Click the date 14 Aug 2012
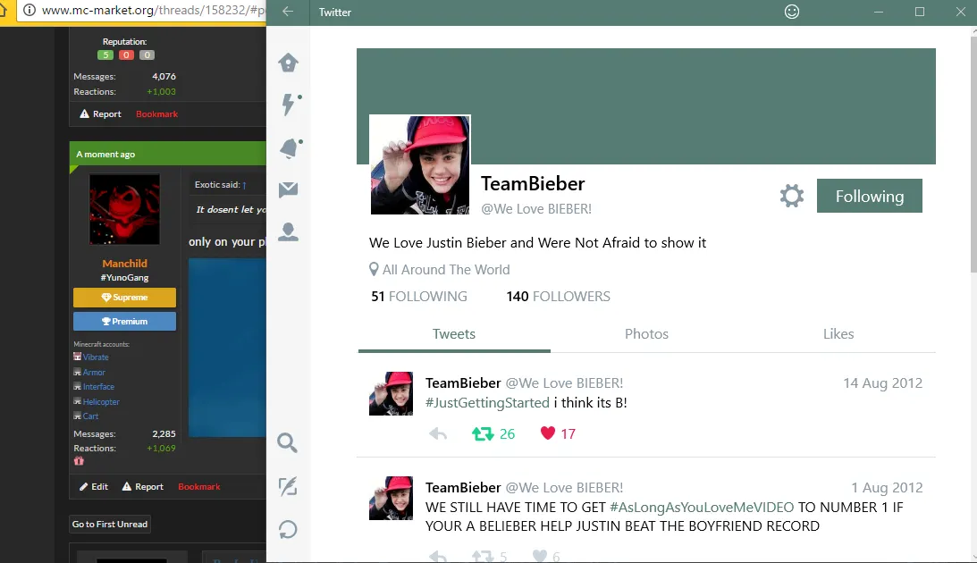The image size is (977, 563). 882,383
